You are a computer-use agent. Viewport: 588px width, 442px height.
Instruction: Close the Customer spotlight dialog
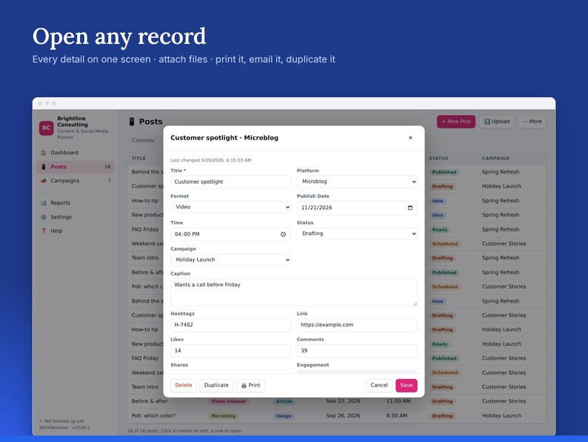[410, 138]
